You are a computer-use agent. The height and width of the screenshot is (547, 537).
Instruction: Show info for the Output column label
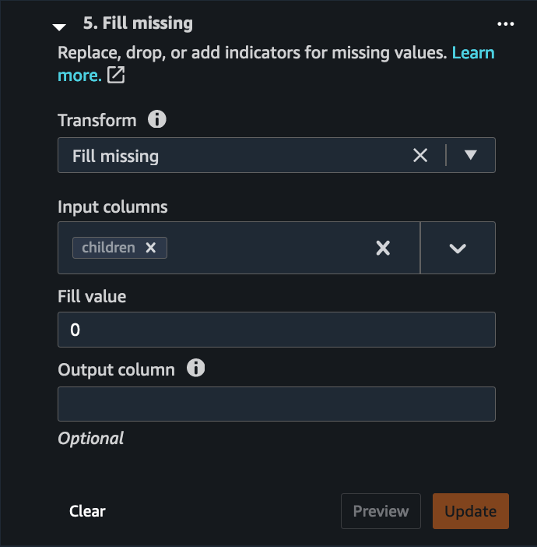click(196, 368)
